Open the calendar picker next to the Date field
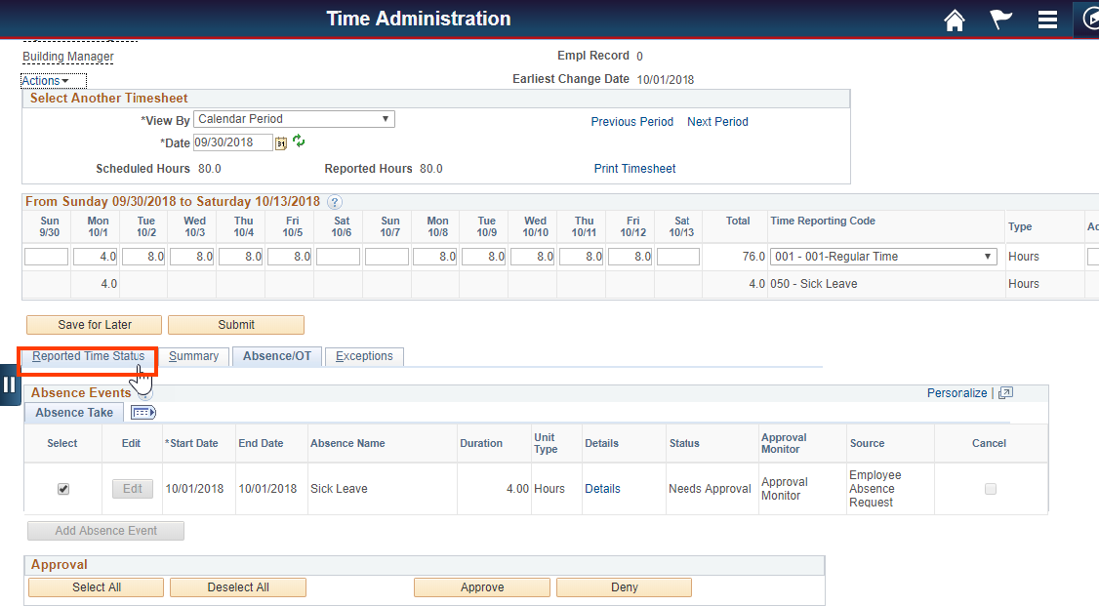 282,142
